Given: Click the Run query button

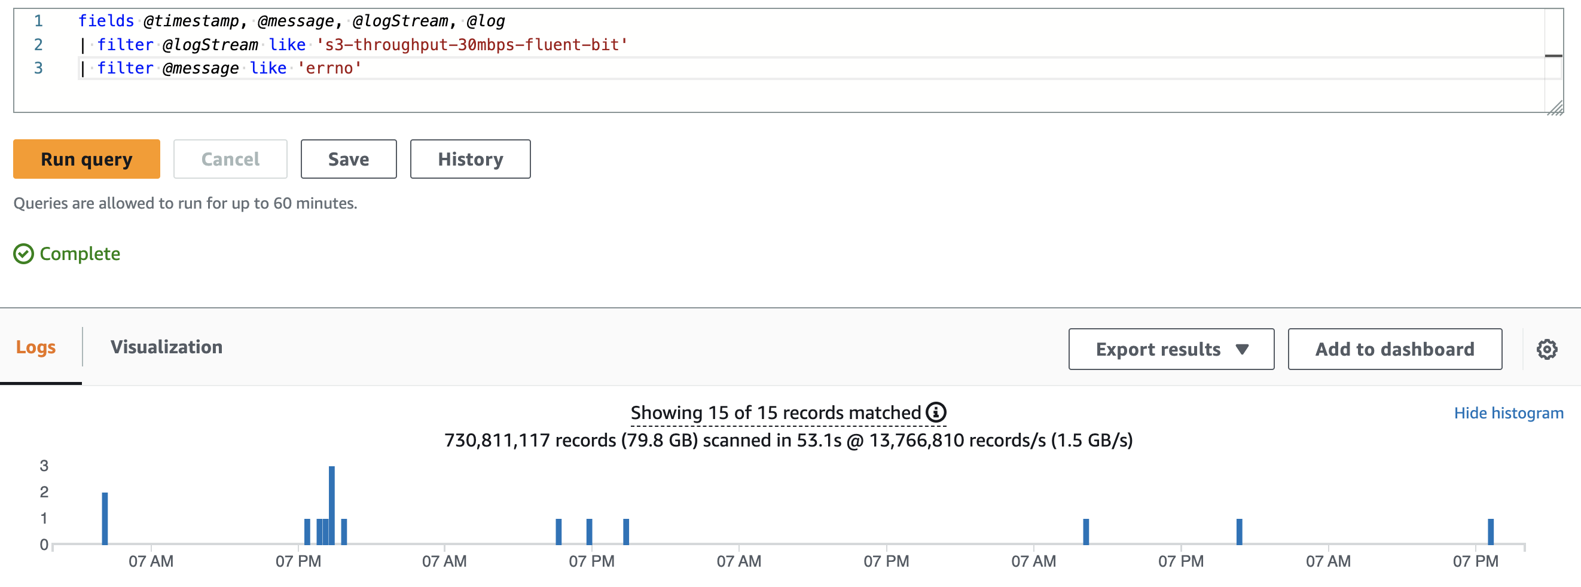Looking at the screenshot, I should pos(87,159).
